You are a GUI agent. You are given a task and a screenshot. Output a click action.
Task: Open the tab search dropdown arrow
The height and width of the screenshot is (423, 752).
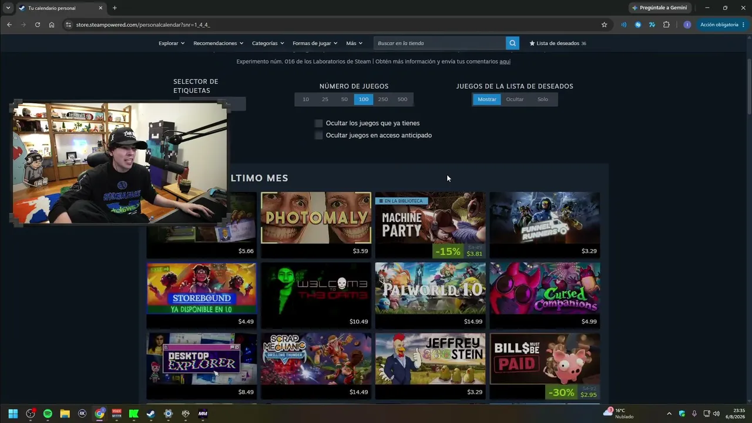(8, 8)
